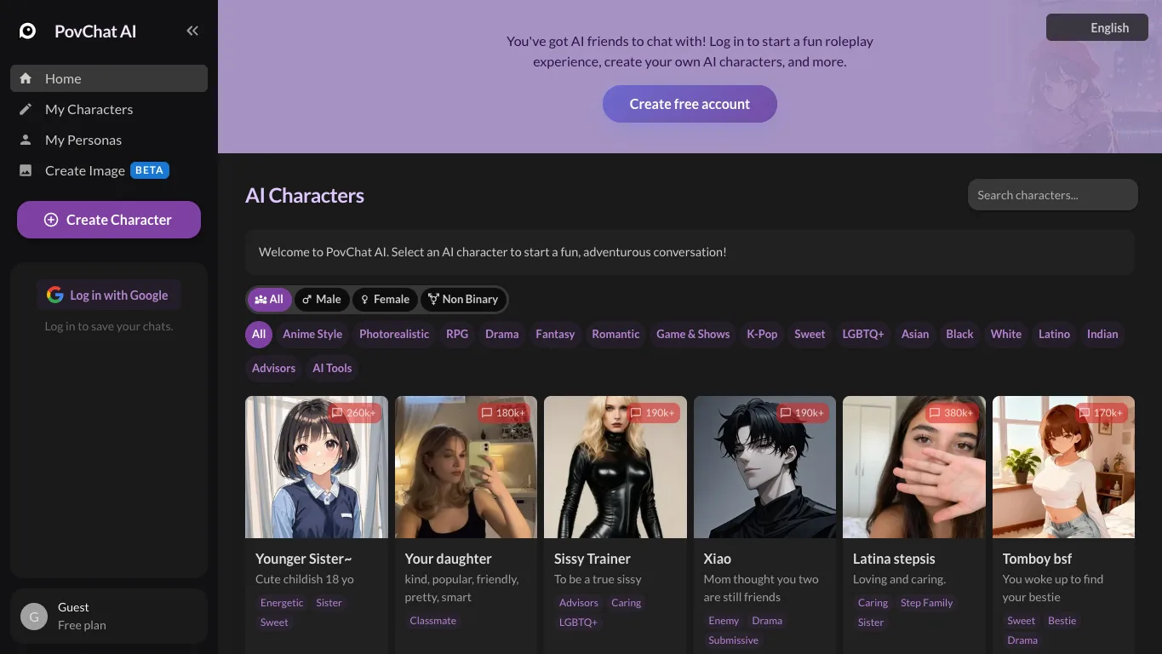
Task: Click the Guest avatar icon
Action: click(x=34, y=616)
